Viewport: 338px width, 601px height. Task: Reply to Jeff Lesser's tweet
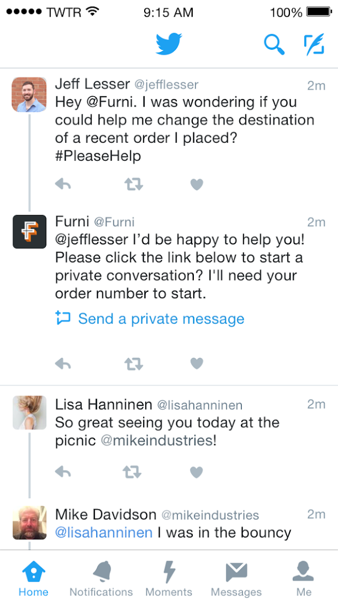63,185
